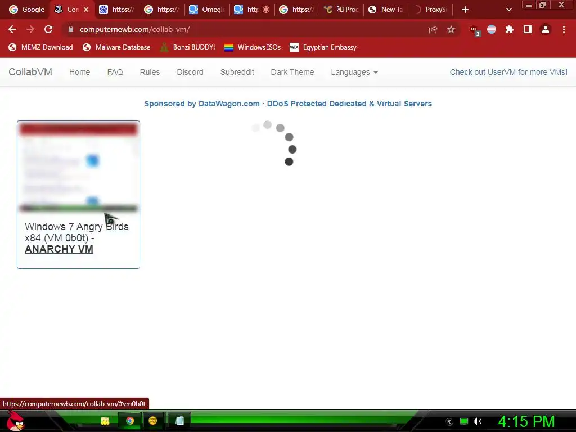Go back using the browser back arrow
Screen dimensions: 576x432
[x=12, y=29]
